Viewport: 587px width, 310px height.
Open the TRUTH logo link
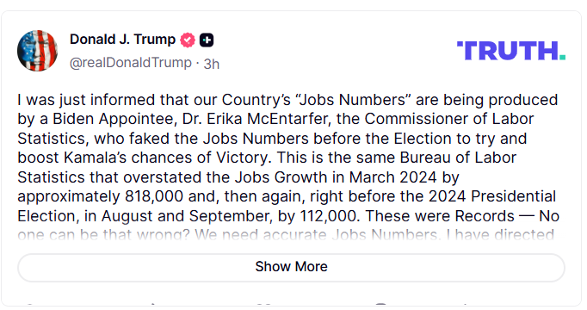click(x=511, y=51)
